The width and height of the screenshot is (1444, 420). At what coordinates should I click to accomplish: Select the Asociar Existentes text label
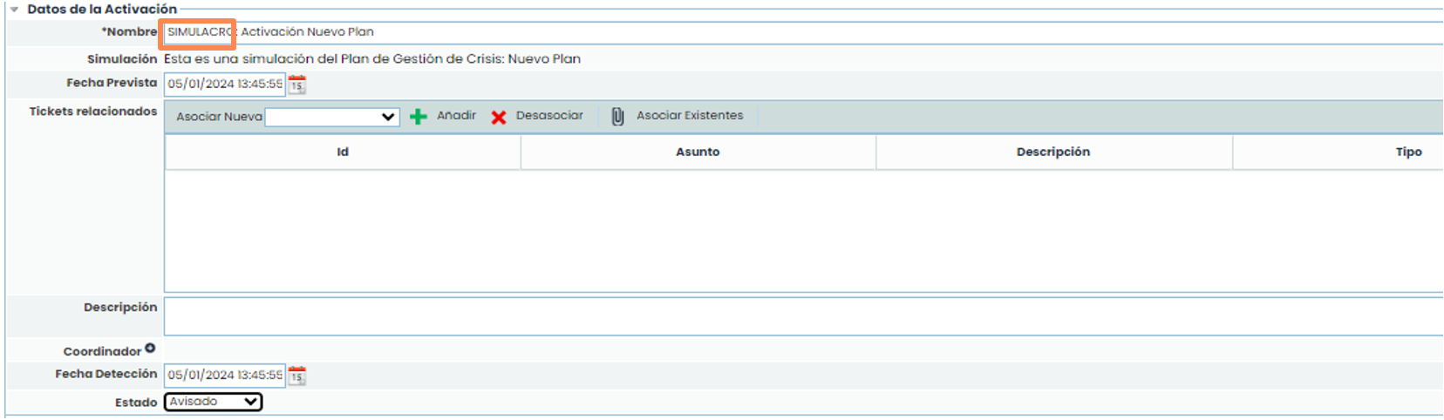690,116
